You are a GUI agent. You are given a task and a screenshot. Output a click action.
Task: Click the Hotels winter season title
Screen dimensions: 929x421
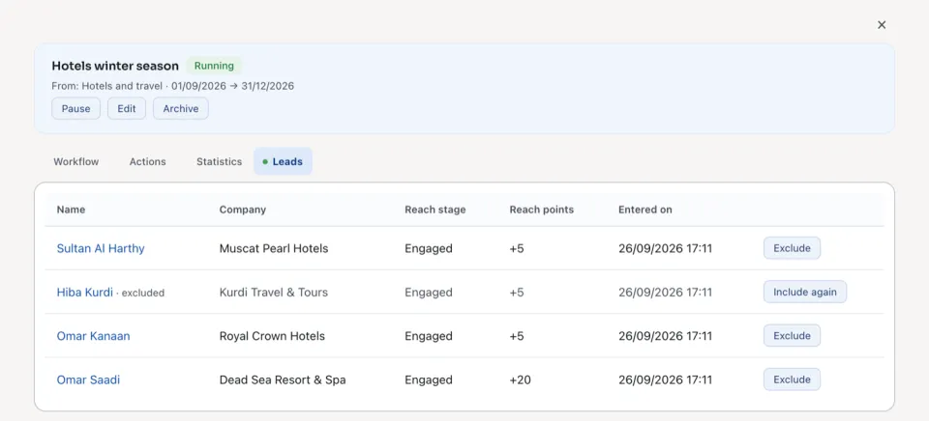coord(115,67)
